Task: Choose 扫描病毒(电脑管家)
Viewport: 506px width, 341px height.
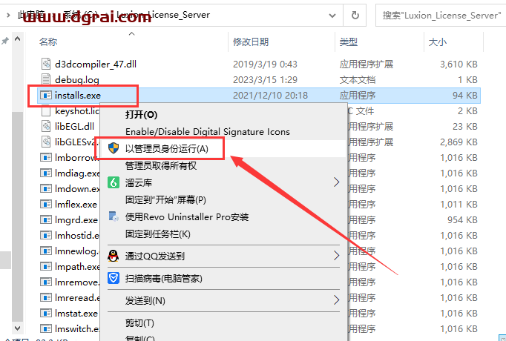Action: pos(164,279)
